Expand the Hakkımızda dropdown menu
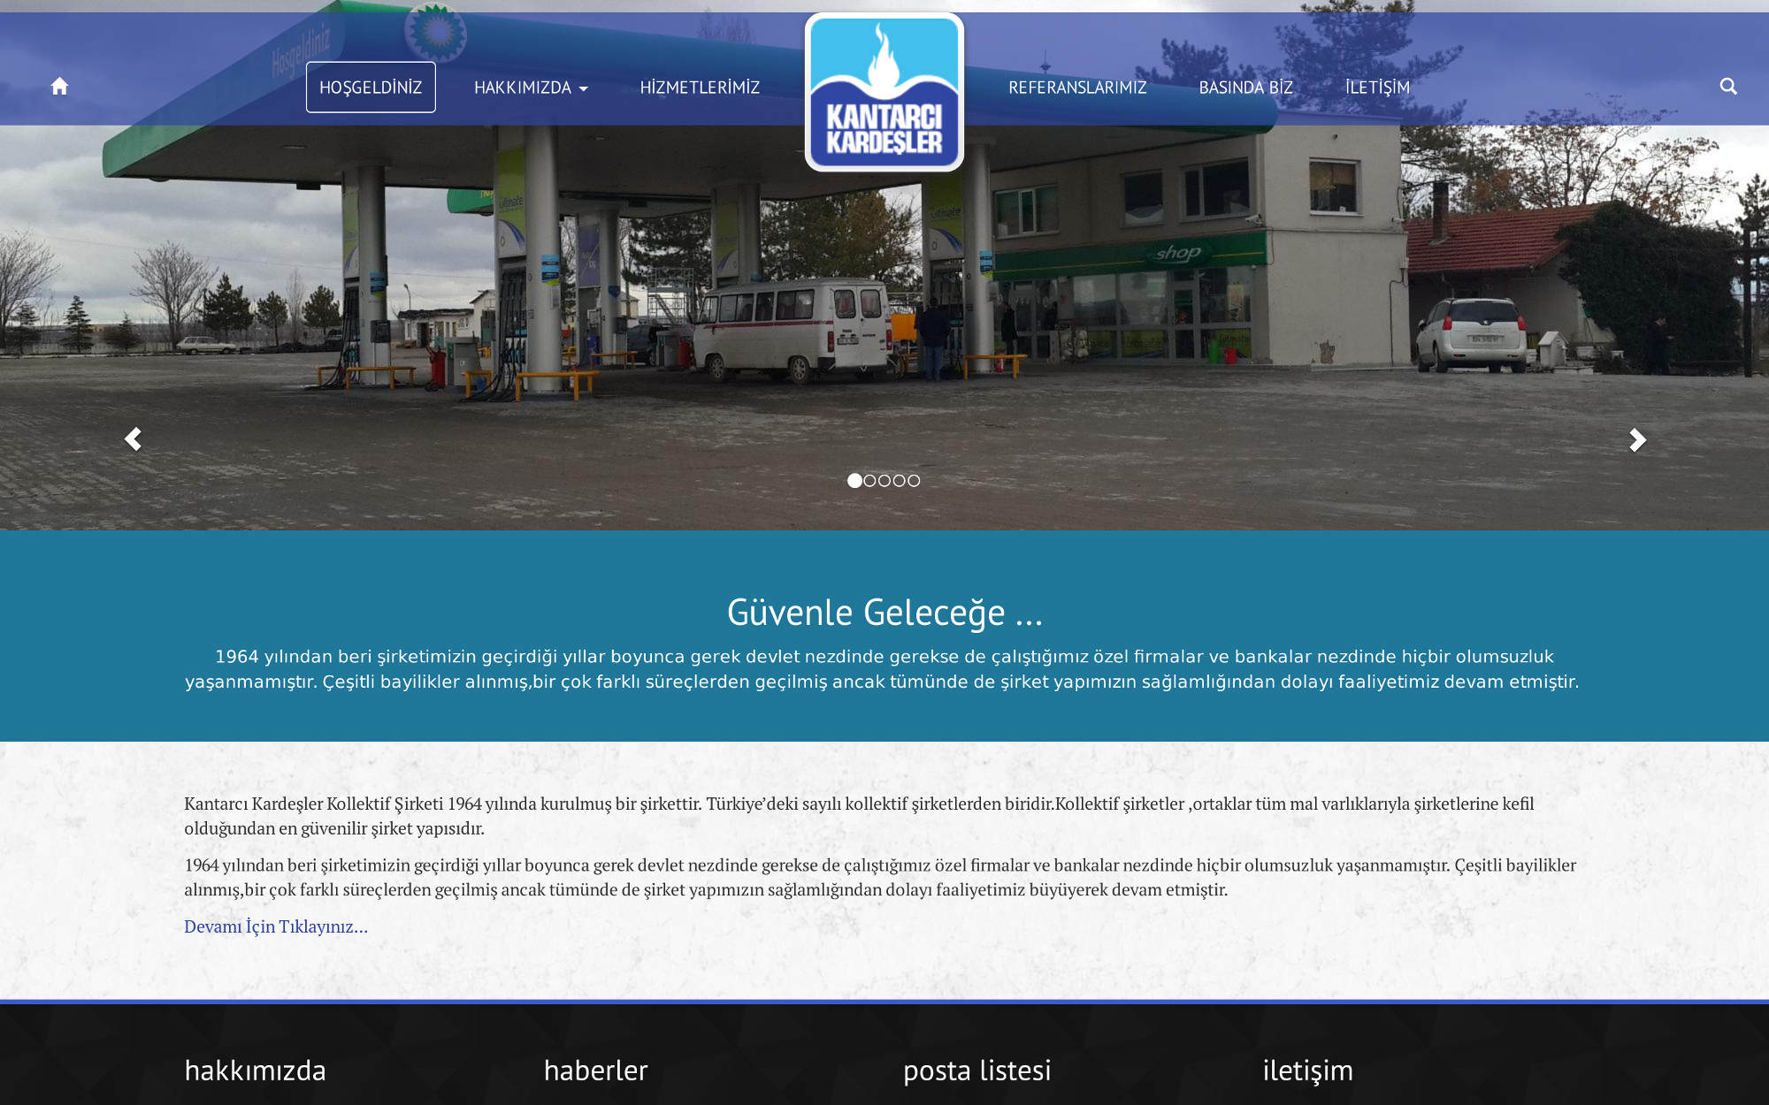Screen dimensions: 1769x1105 531,88
